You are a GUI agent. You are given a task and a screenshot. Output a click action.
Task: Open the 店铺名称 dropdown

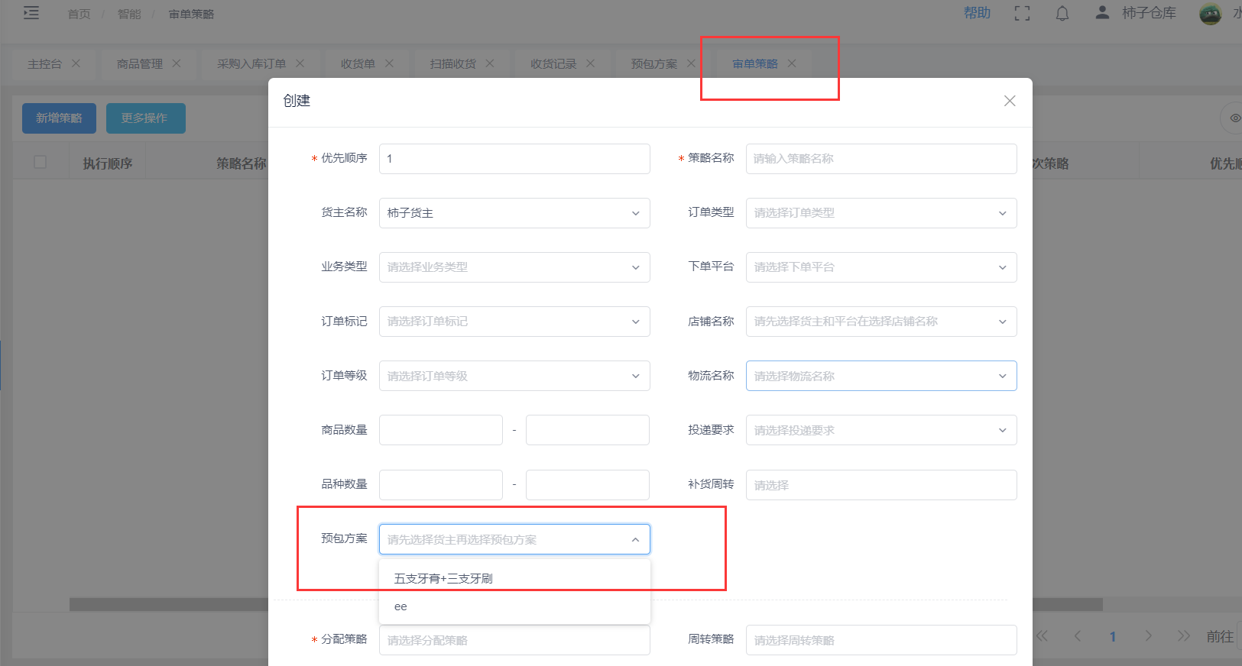tap(881, 322)
